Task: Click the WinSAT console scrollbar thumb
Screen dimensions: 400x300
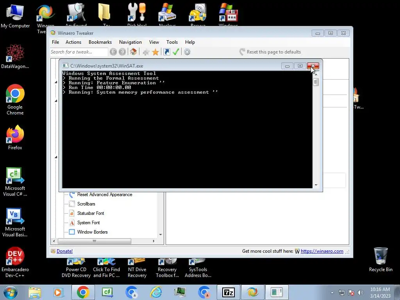Action: (x=316, y=82)
